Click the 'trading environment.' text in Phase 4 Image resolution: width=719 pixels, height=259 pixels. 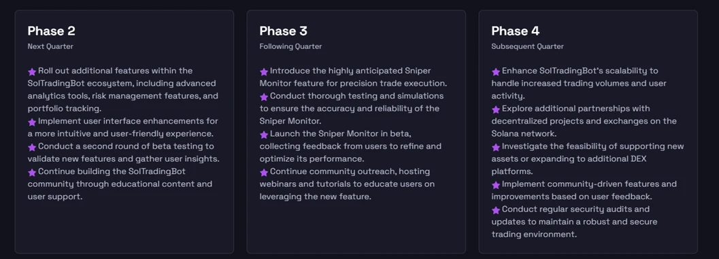click(x=534, y=235)
